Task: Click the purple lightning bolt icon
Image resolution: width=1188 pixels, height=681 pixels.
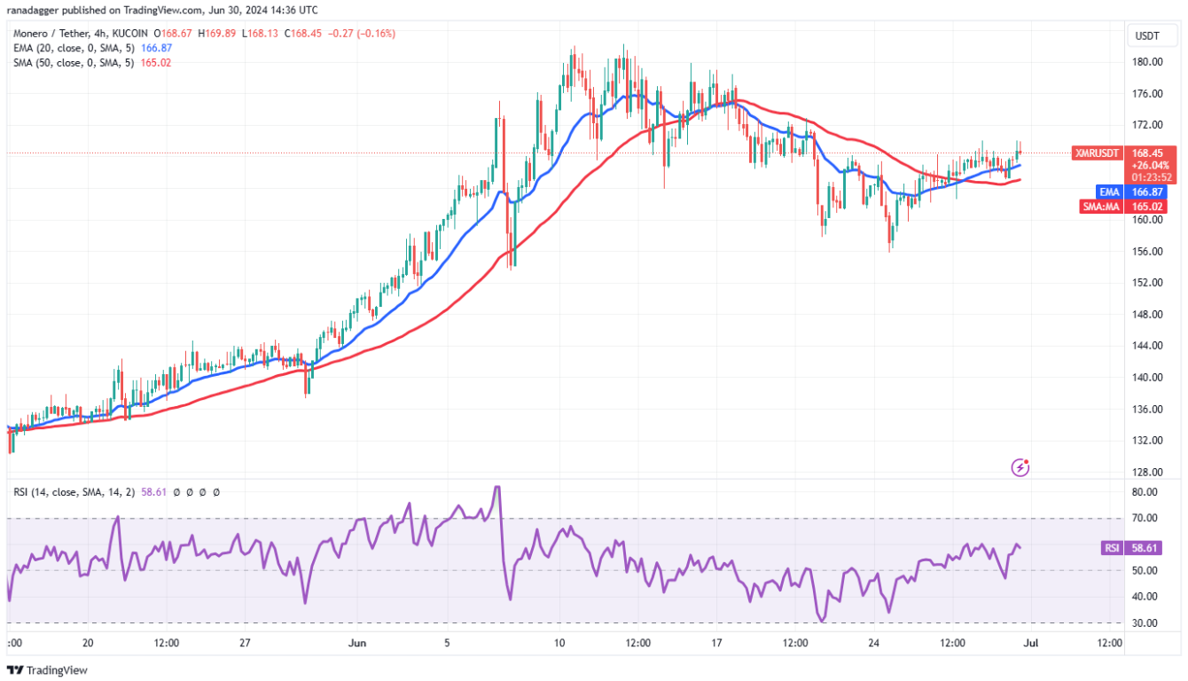Action: 1020,466
